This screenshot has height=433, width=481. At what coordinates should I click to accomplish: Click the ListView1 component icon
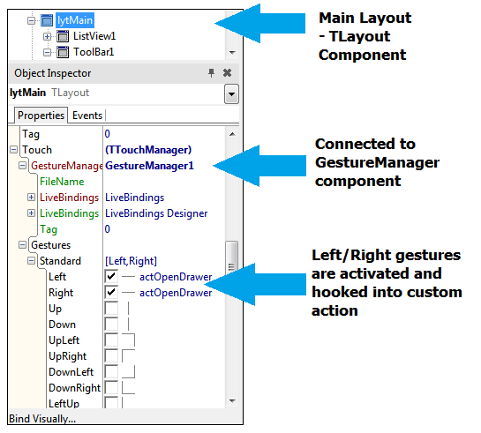click(x=63, y=36)
